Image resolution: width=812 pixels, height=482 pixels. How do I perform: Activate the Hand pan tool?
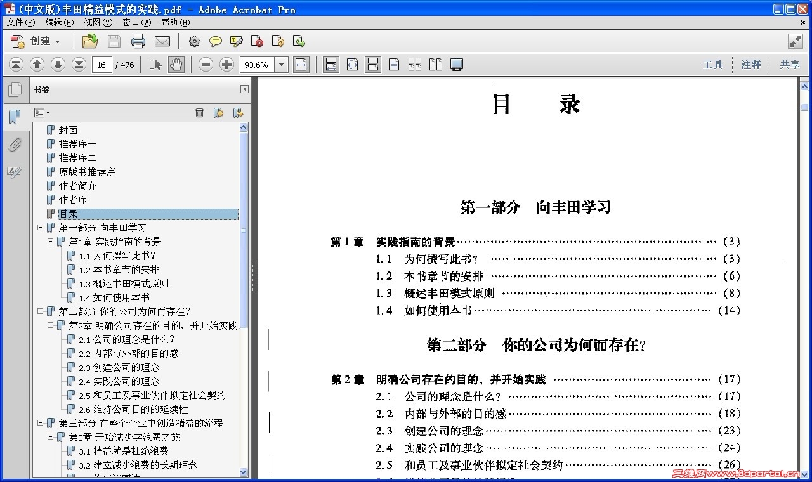pos(176,64)
